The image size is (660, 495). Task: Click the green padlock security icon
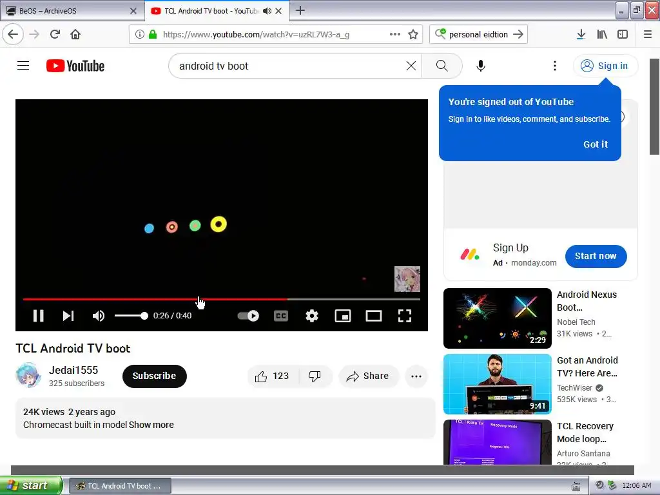click(153, 34)
